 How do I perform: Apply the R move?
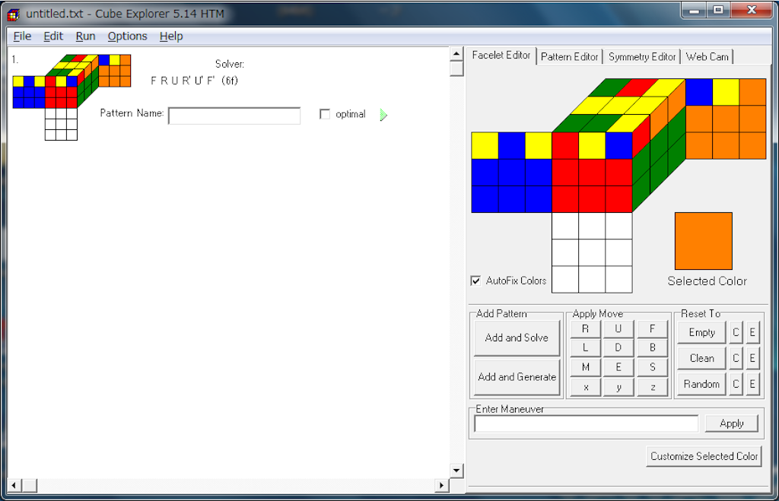click(x=585, y=328)
